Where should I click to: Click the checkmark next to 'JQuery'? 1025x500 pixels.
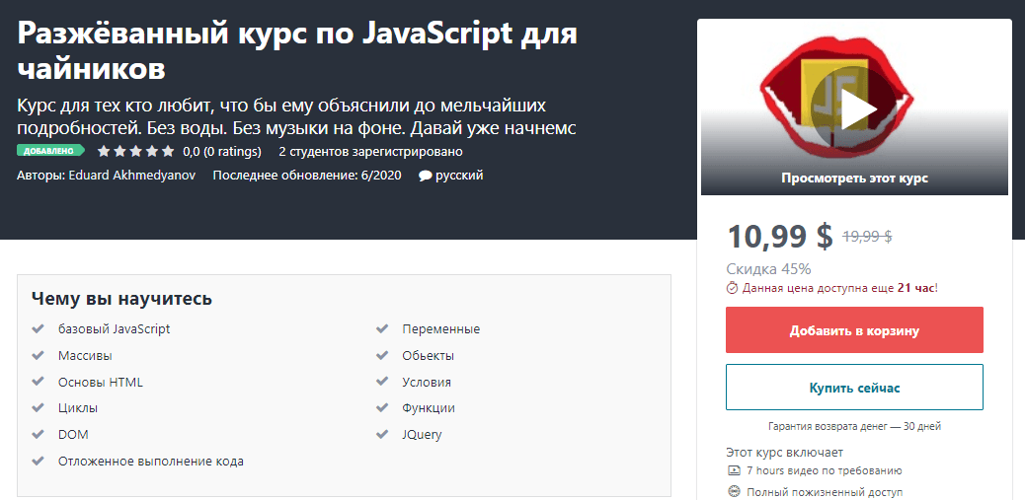[382, 433]
